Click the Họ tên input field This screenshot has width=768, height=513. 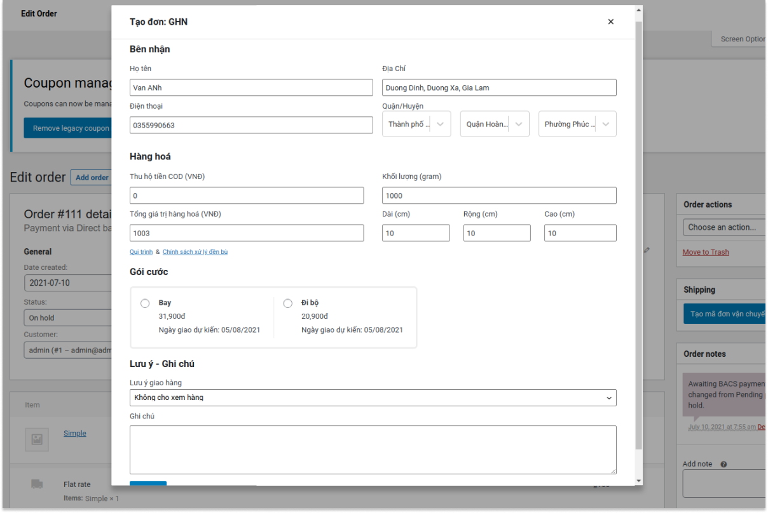251,88
